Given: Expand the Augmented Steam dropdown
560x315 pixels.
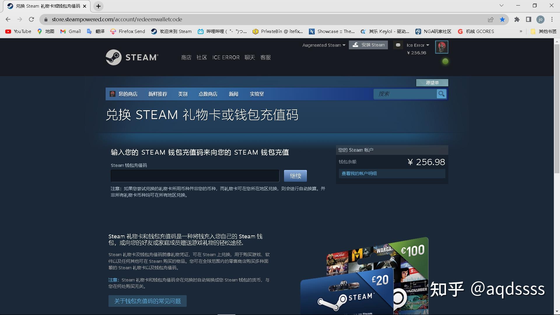Looking at the screenshot, I should point(323,45).
